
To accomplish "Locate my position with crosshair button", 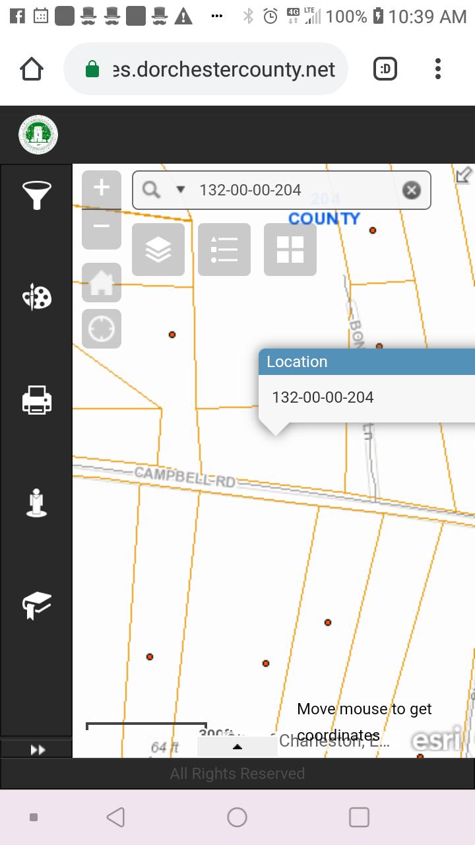I will tap(102, 329).
